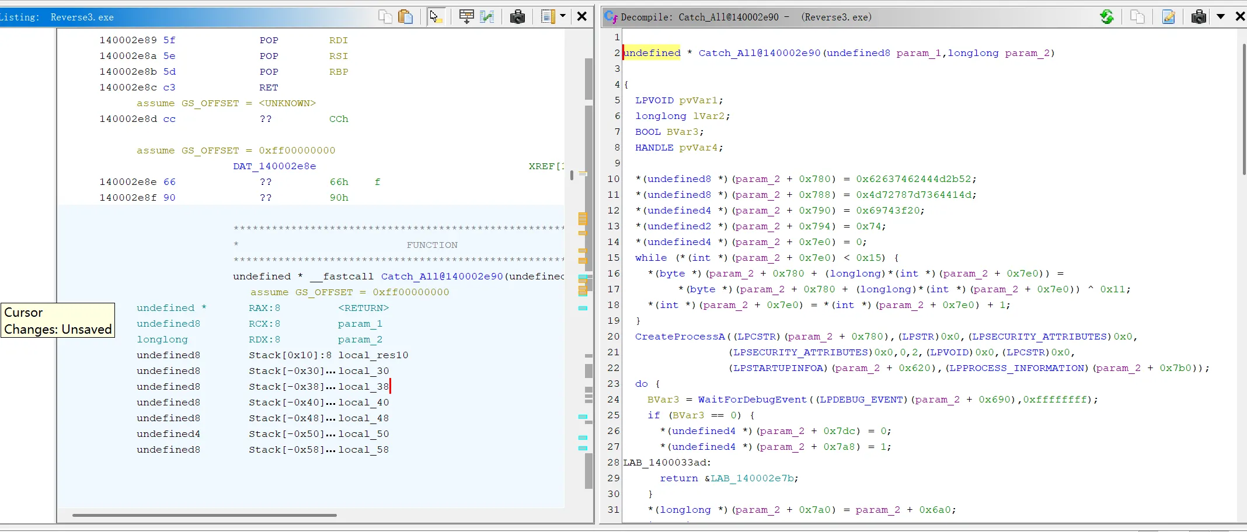The height and width of the screenshot is (532, 1247).
Task: Click local_38 stack variable
Action: point(363,387)
